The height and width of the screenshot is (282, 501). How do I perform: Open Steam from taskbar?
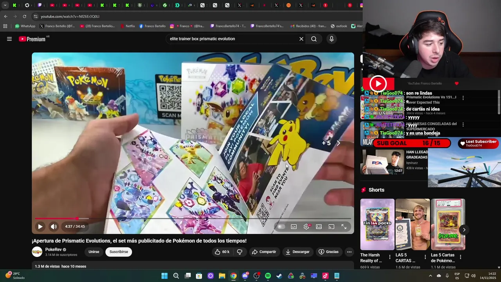click(279, 276)
